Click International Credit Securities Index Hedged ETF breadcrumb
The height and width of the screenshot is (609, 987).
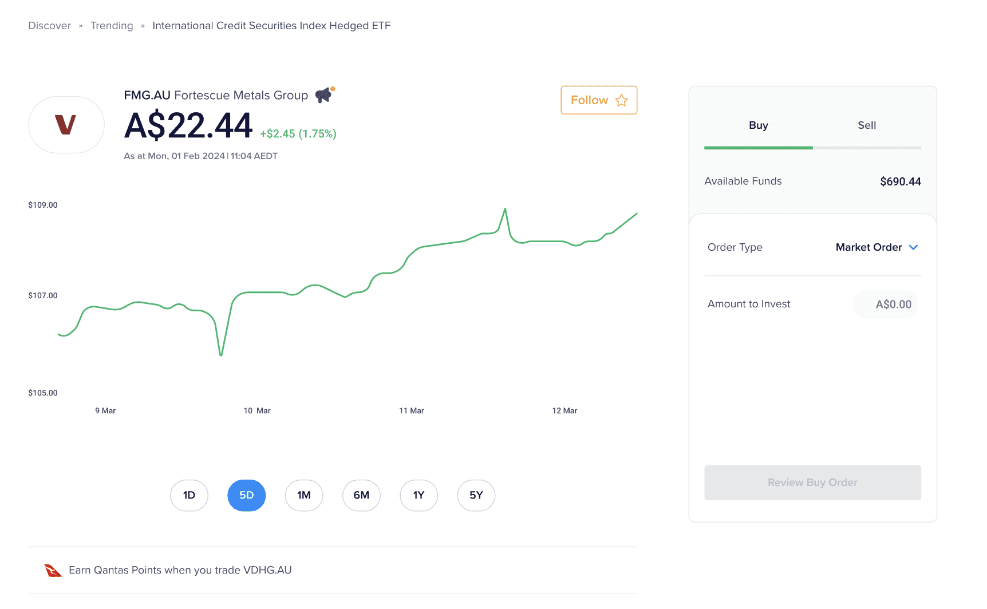pyautogui.click(x=271, y=26)
